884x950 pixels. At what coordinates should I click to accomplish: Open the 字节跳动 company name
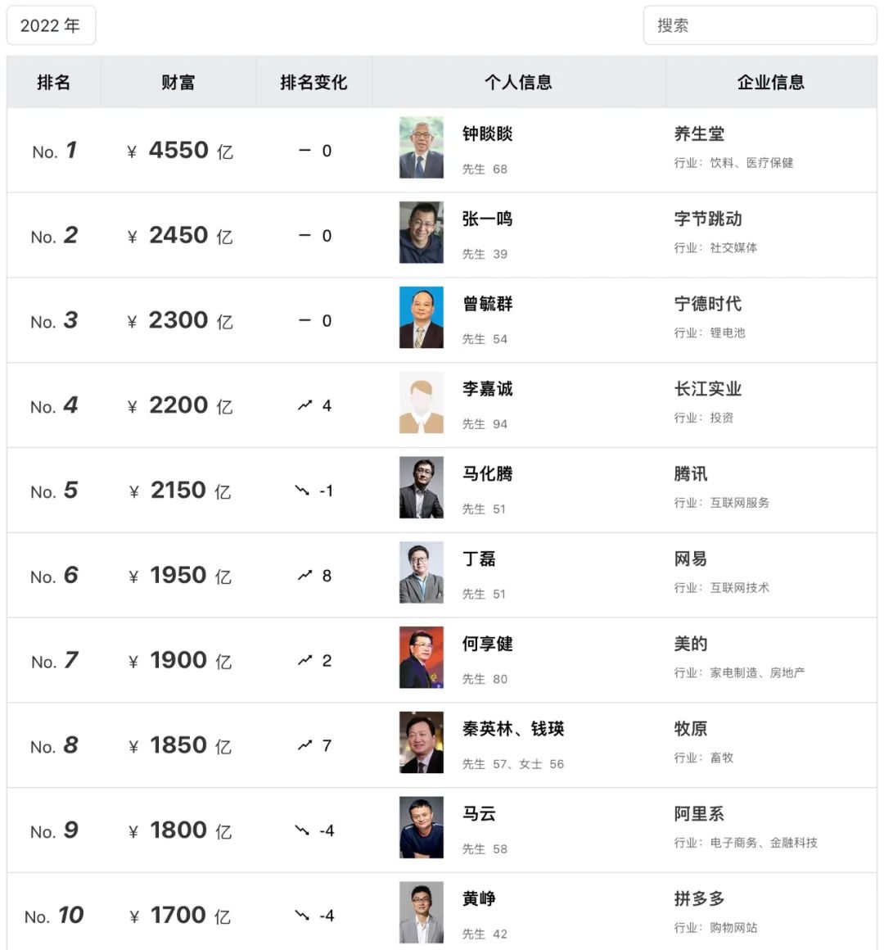tap(708, 219)
